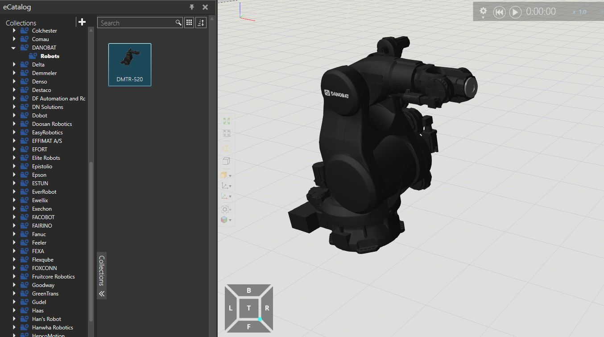Expand the Gudel collection arrow
This screenshot has width=604, height=337.
14,302
